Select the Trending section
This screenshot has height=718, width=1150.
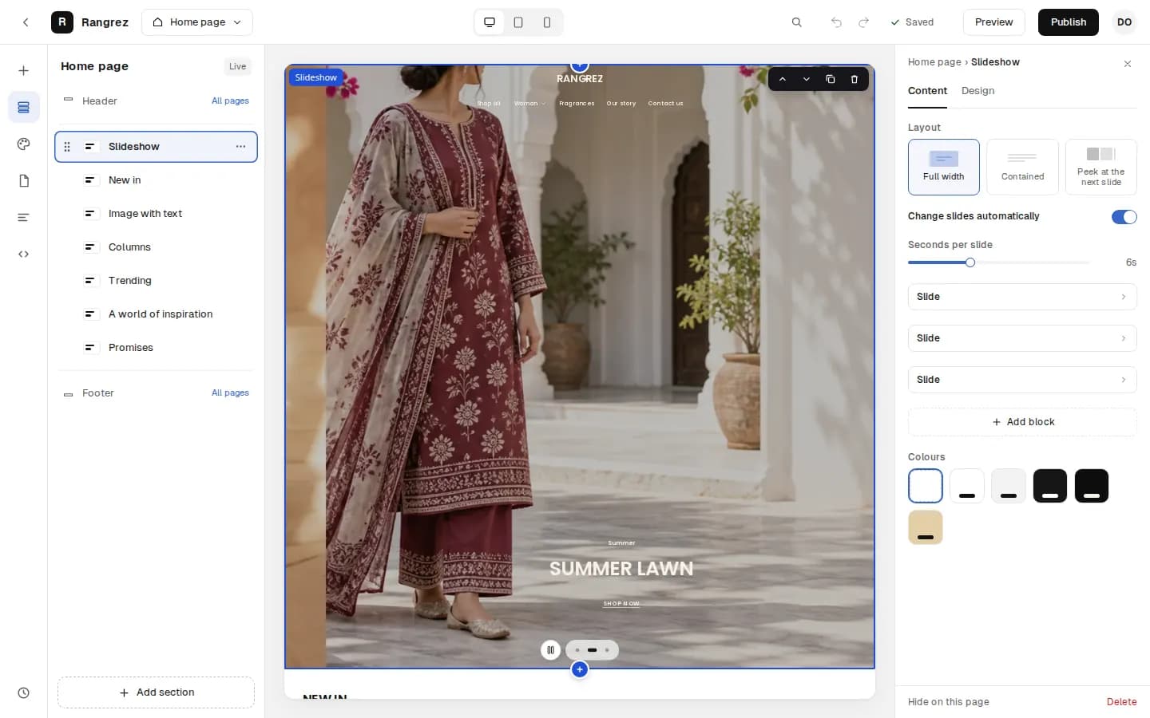(x=156, y=281)
